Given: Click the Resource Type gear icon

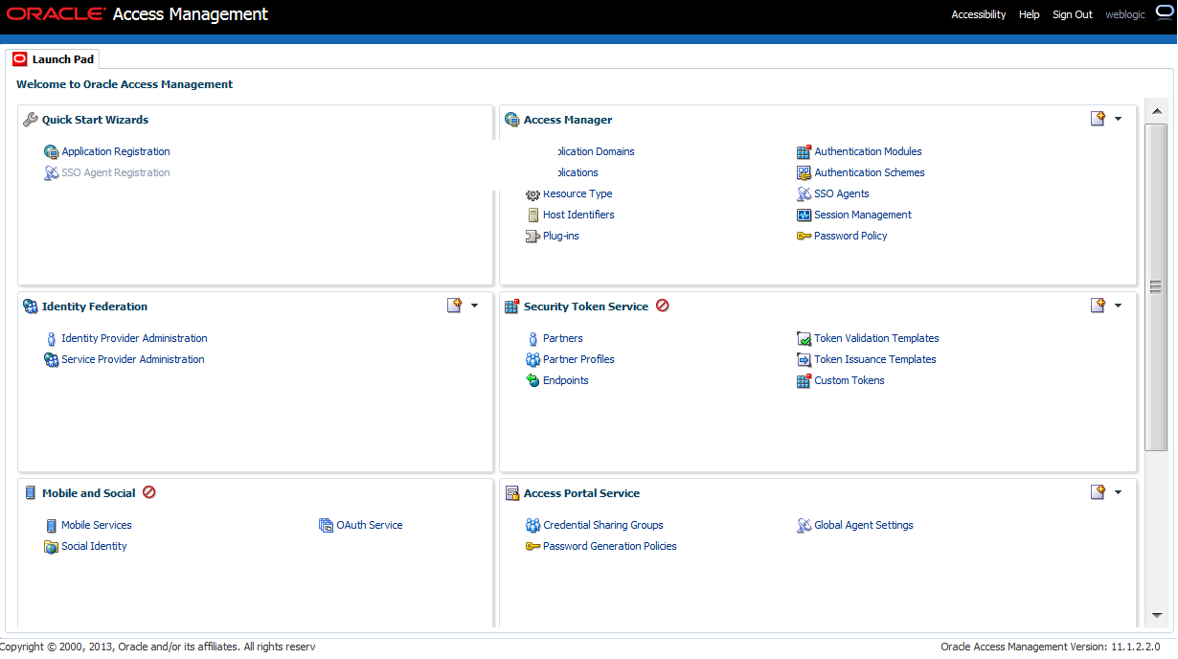Looking at the screenshot, I should click(533, 194).
